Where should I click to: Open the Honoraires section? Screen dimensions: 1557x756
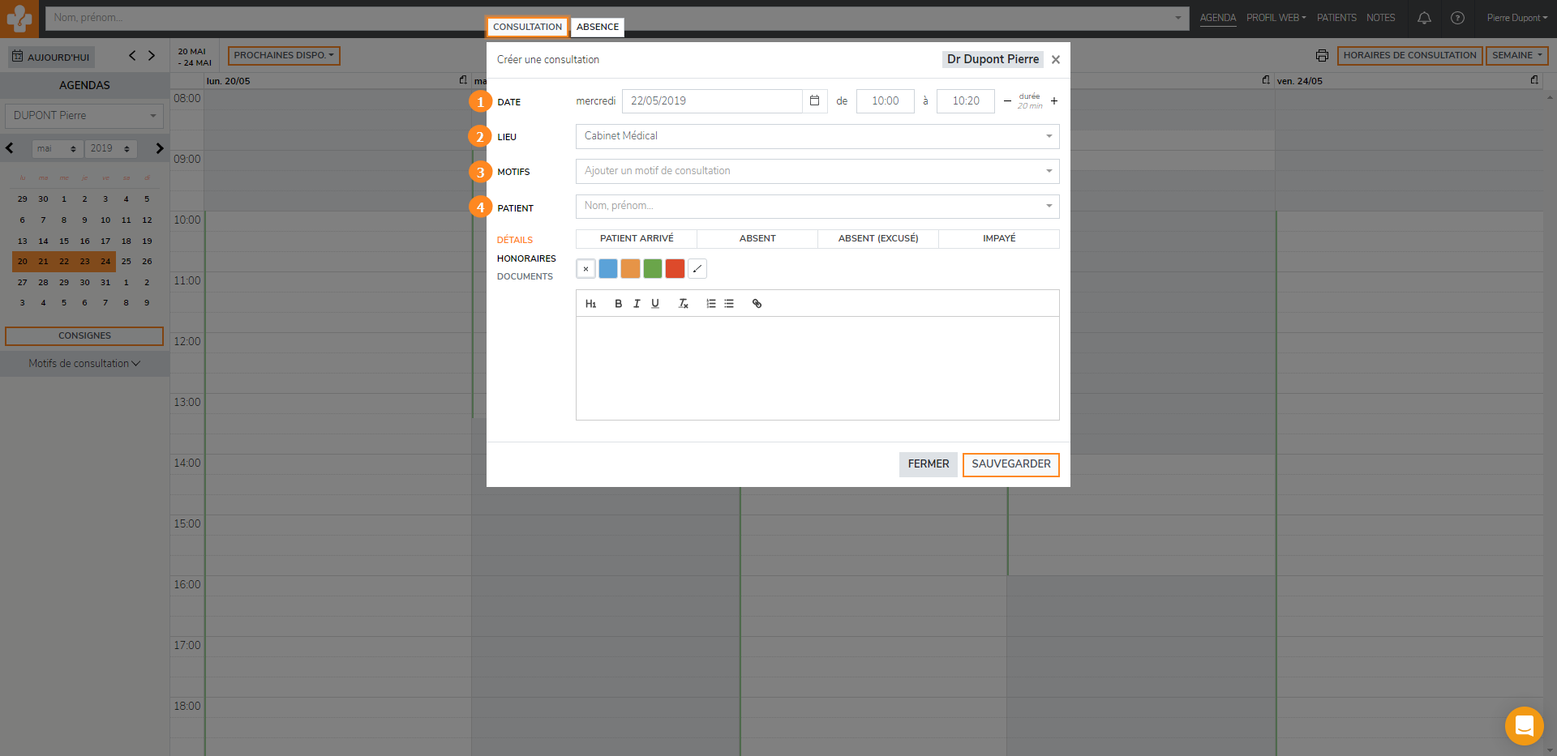tap(526, 258)
